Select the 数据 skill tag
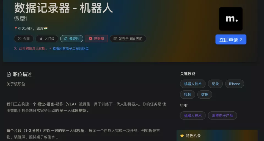 click(x=205, y=95)
